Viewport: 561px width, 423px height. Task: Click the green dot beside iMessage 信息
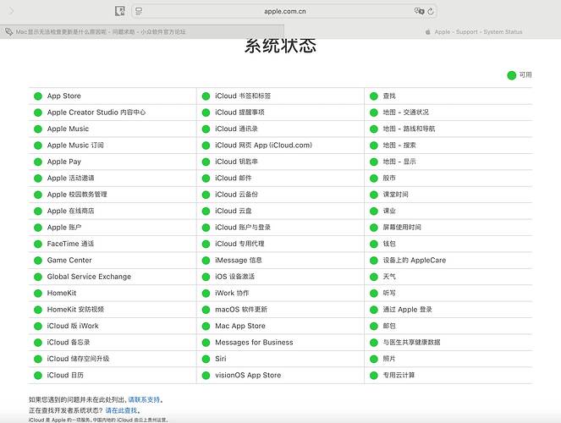pos(206,261)
